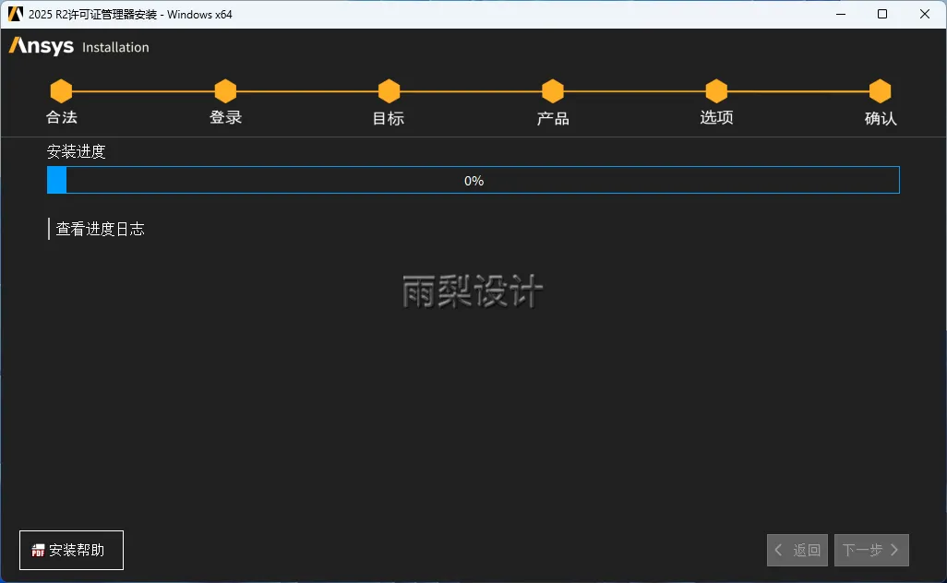Click the installation progress bar at 0%

pyautogui.click(x=473, y=180)
